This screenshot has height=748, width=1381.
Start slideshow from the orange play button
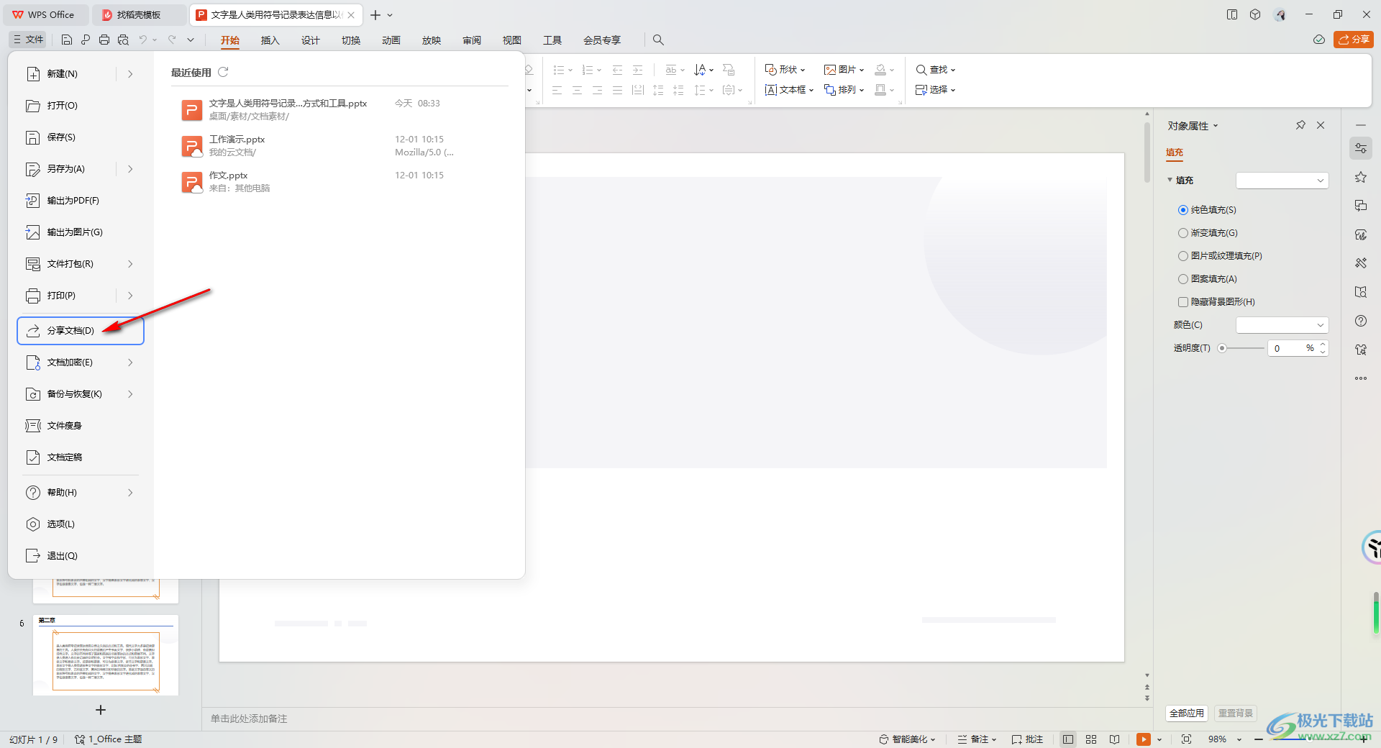coord(1144,739)
